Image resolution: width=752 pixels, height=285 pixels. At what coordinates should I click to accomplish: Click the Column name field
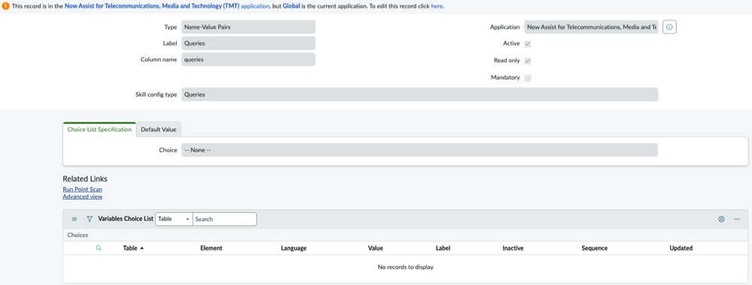tap(248, 59)
